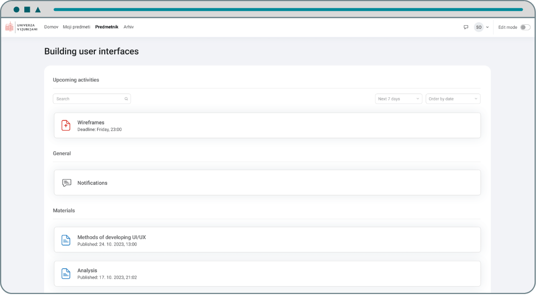
Task: Click the SO user avatar
Action: (x=478, y=27)
